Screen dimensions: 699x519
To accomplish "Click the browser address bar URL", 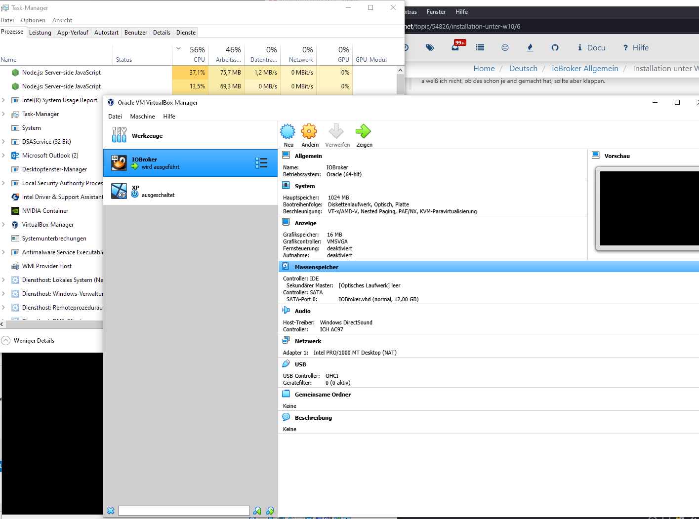I will (462, 27).
